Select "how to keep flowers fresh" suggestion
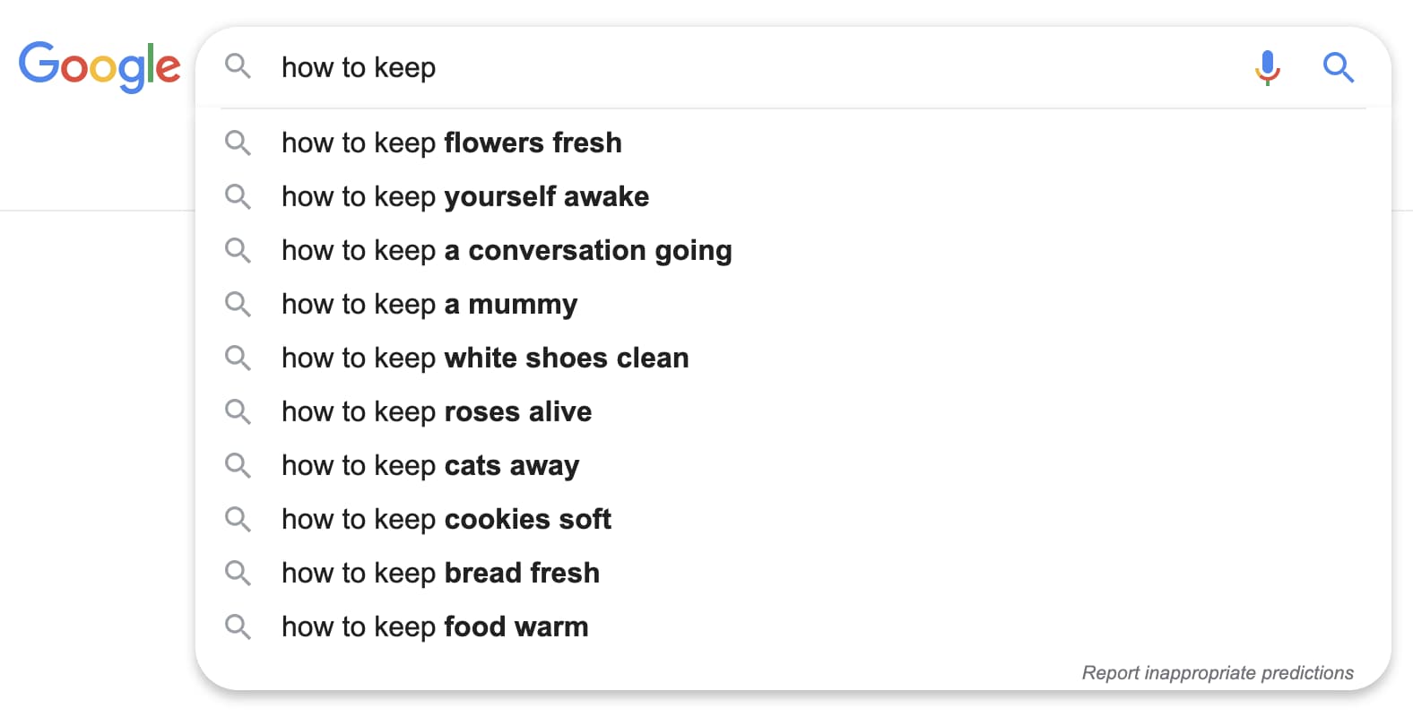This screenshot has height=717, width=1413. coord(451,143)
